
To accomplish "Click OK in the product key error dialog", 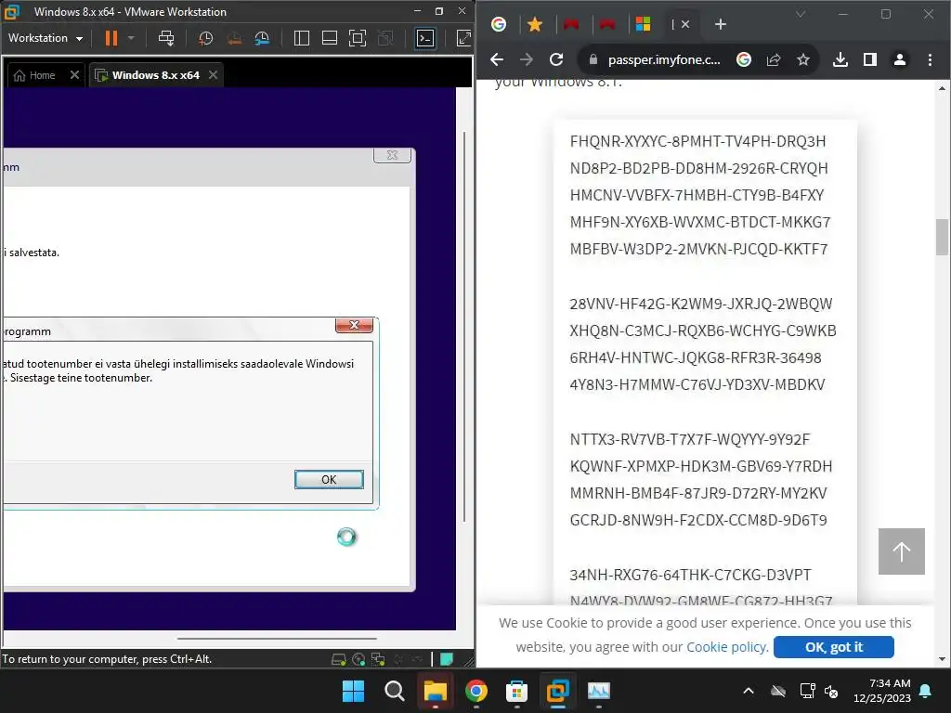I will (329, 480).
